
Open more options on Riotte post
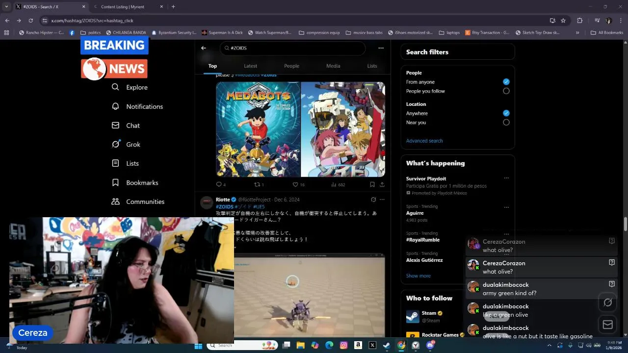[382, 200]
